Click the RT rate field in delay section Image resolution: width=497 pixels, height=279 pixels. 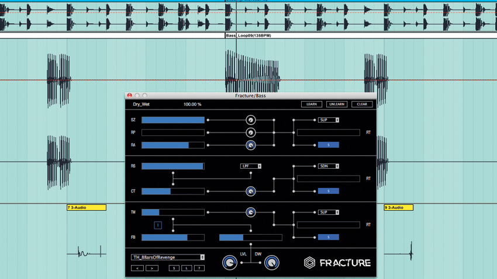coord(329,225)
